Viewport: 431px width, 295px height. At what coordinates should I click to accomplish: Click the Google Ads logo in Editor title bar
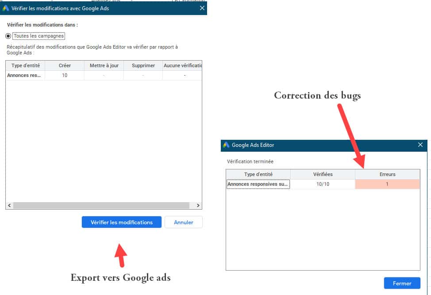click(226, 145)
